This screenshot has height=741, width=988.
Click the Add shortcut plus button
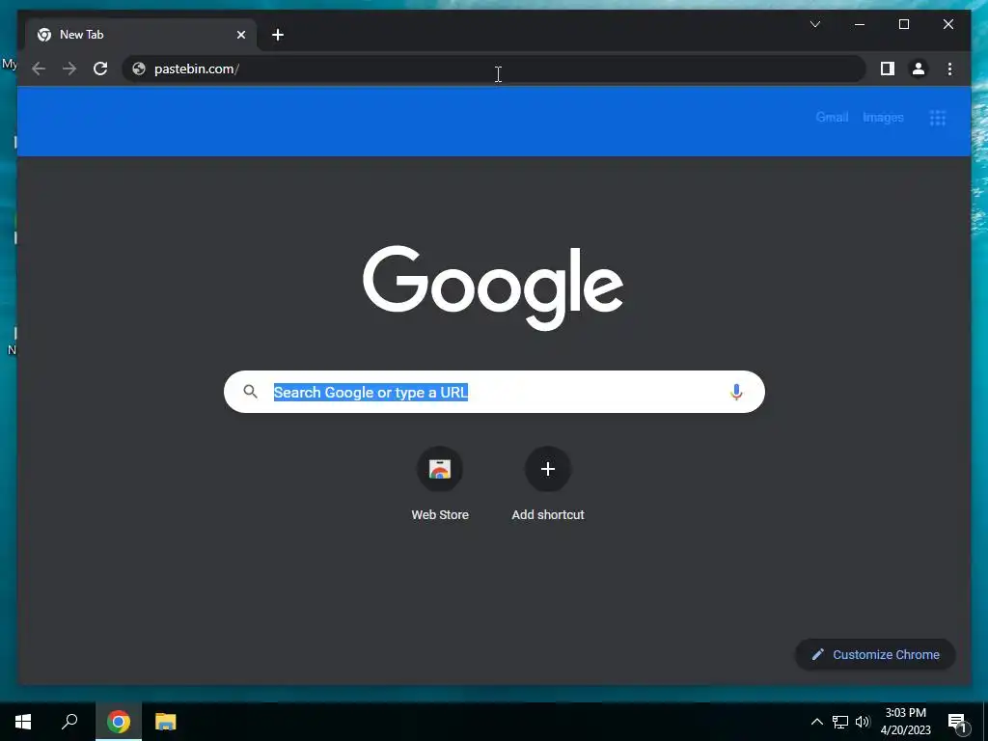(x=548, y=469)
